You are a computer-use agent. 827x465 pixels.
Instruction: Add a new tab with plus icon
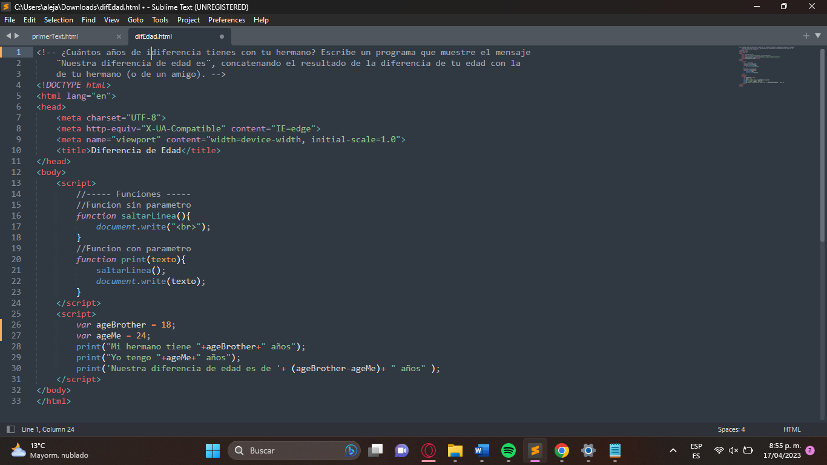pyautogui.click(x=806, y=36)
